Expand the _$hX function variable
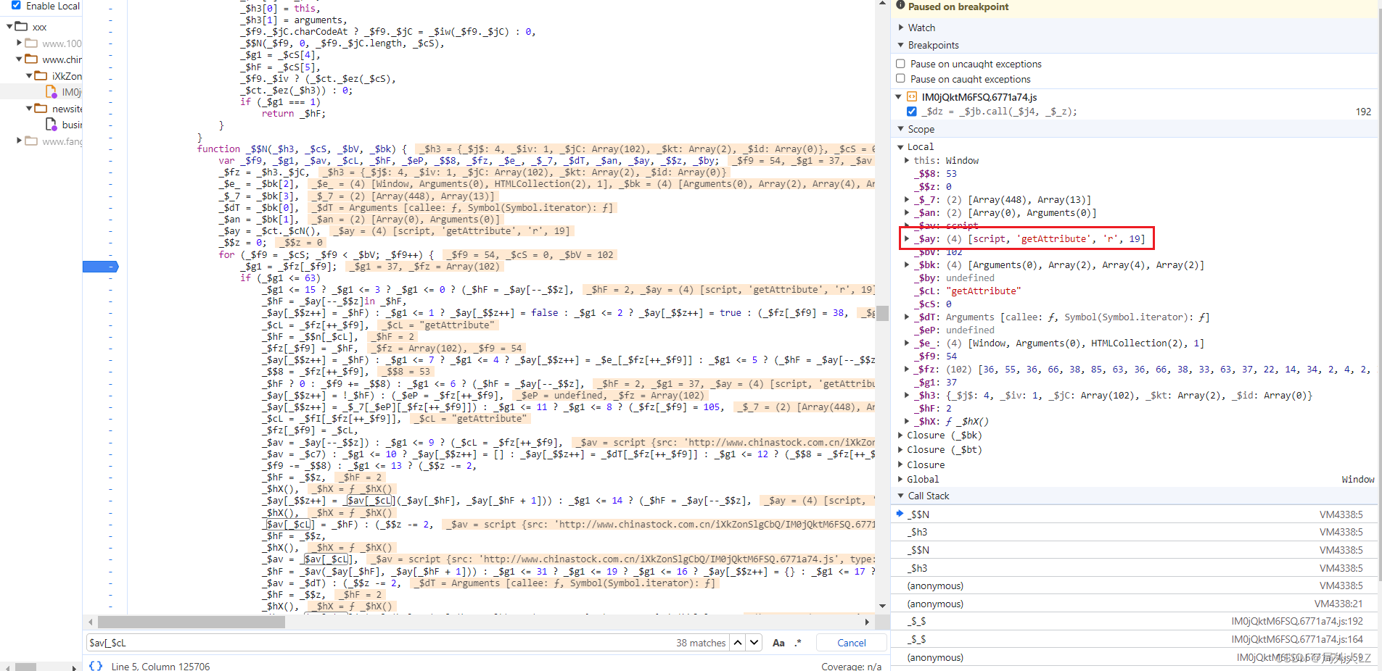1382x671 pixels. click(907, 421)
